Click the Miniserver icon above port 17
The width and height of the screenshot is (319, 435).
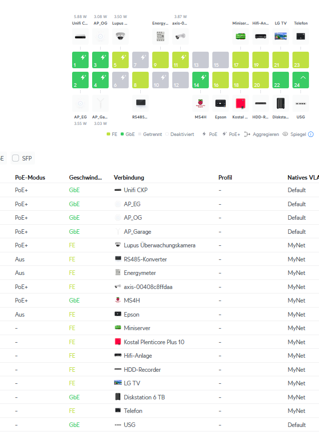(x=240, y=37)
